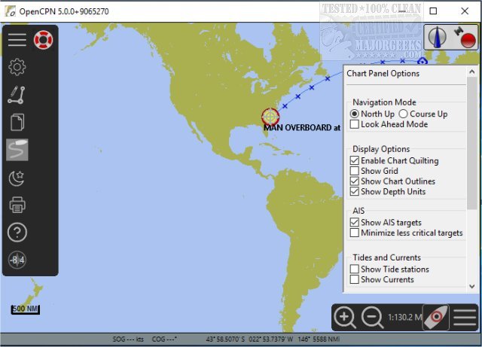Screen dimensions: 482x347
Task: Open the hamburger menu in left toolbar
Action: [x=17, y=40]
